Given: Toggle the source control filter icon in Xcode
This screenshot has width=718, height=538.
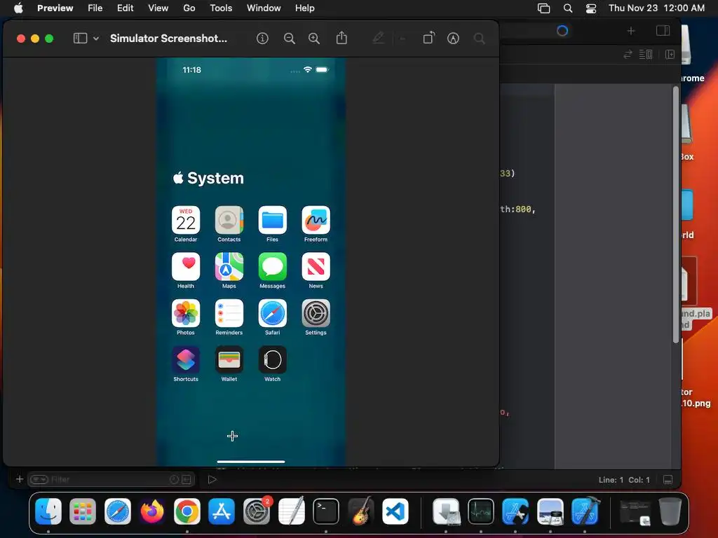Looking at the screenshot, I should 187,479.
